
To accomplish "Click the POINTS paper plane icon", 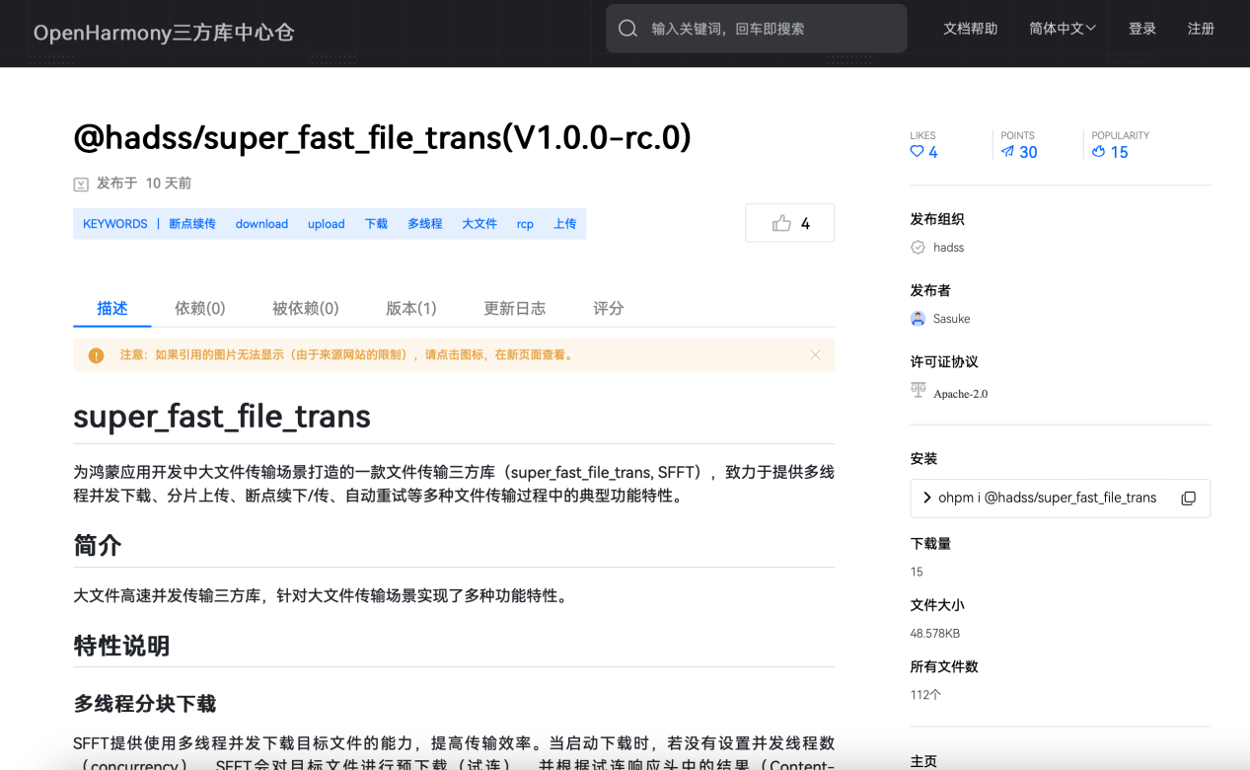I will point(1007,152).
